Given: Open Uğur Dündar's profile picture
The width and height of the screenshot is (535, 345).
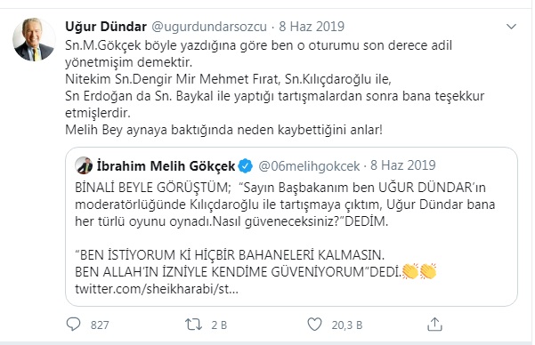Looking at the screenshot, I should (x=34, y=40).
